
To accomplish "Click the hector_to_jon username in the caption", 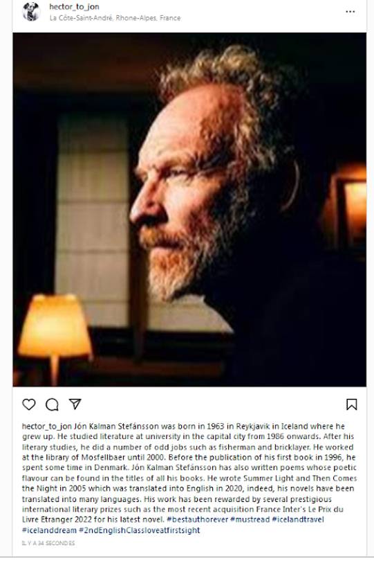I will click(46, 426).
